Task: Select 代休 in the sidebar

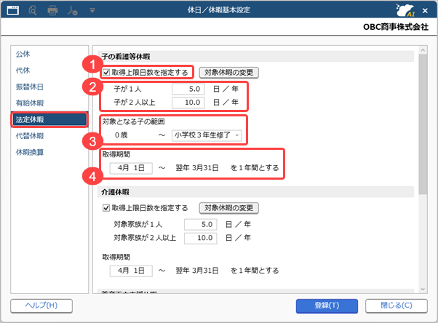Action: (23, 70)
